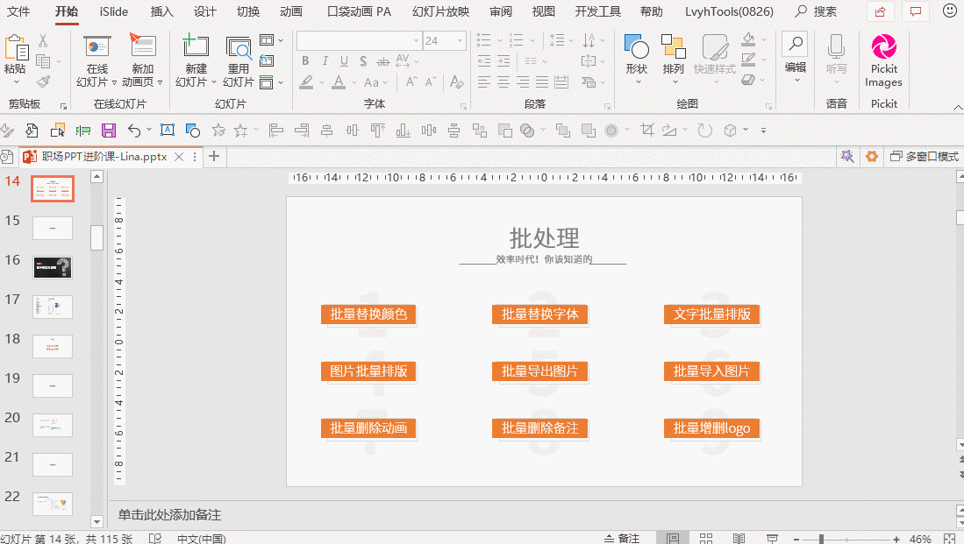Open 在线幻灯片 online slides

pyautogui.click(x=97, y=61)
